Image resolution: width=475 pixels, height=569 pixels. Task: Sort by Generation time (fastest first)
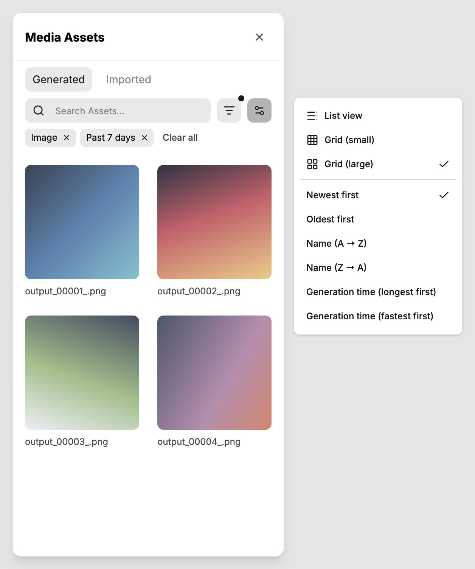[x=378, y=316]
